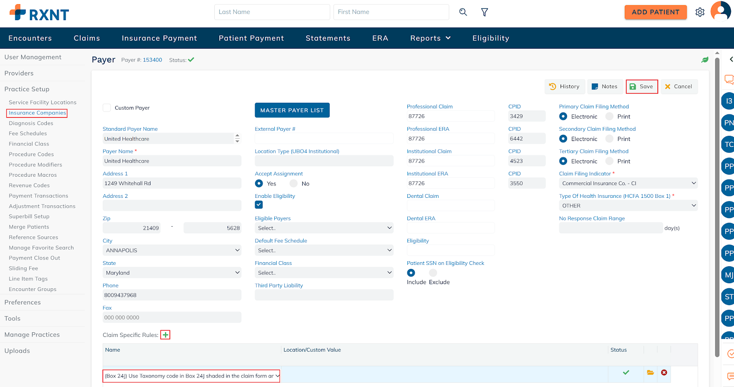Screen dimensions: 734x387
Task: Open the filter funnel icon
Action: click(484, 12)
